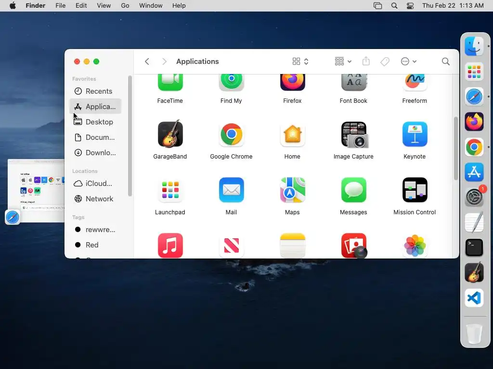Open the Edit menu
The image size is (493, 369).
(x=81, y=6)
